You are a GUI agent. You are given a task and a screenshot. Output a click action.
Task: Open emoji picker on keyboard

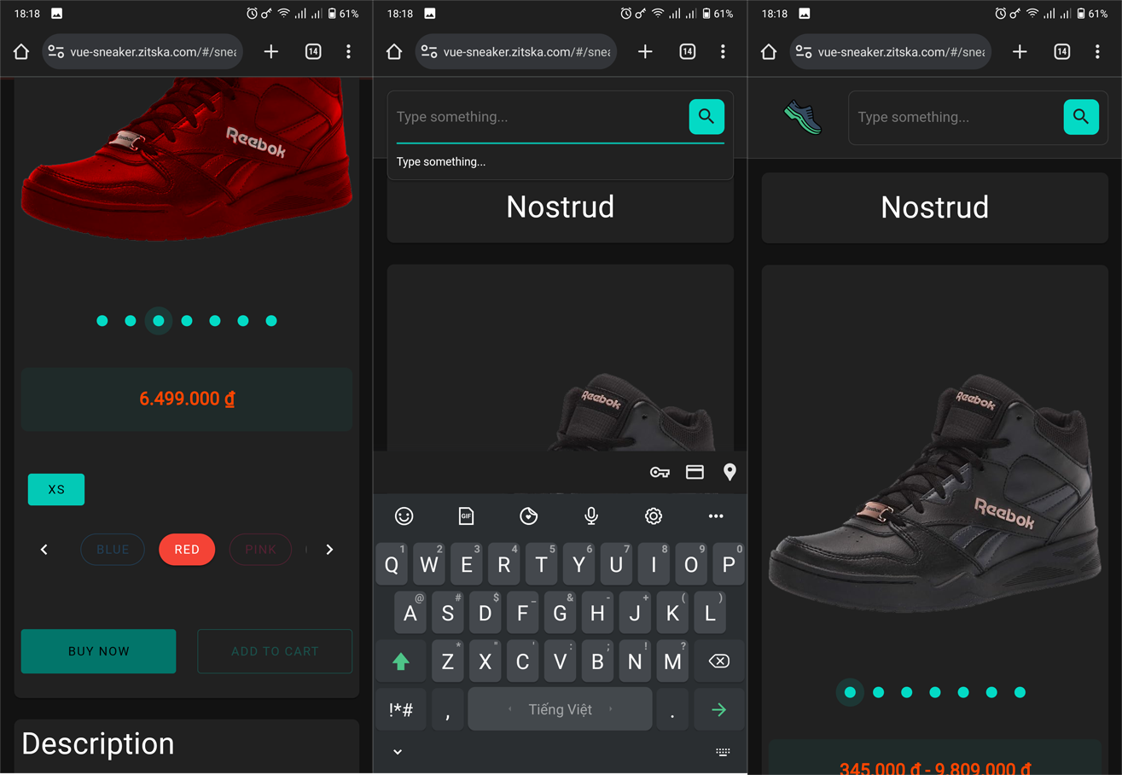404,516
